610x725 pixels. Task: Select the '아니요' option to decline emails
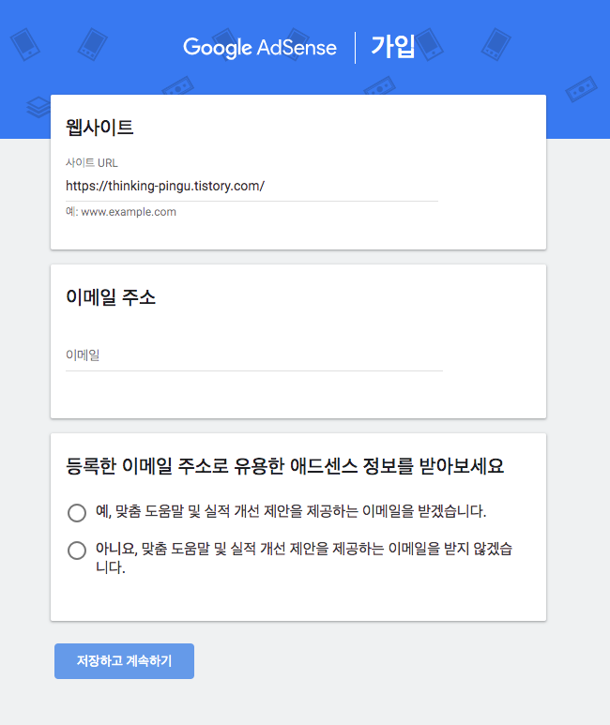coord(77,551)
